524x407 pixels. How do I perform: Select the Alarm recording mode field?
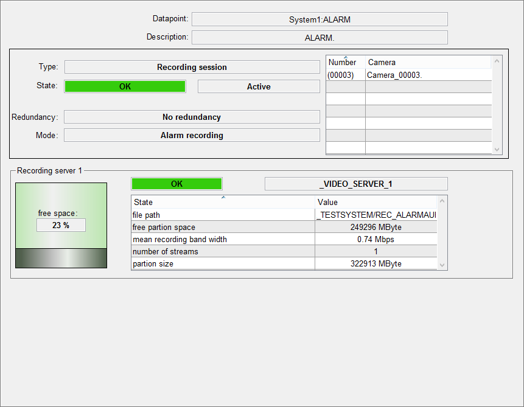click(192, 135)
